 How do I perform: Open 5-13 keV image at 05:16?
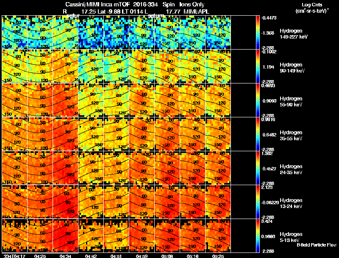click(193, 236)
